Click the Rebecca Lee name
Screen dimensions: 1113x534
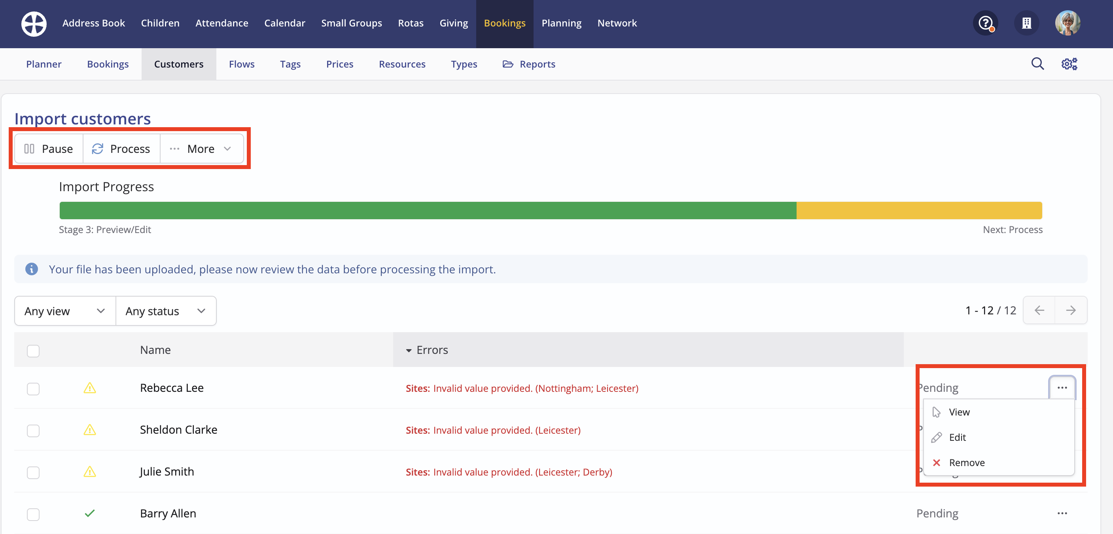click(172, 388)
